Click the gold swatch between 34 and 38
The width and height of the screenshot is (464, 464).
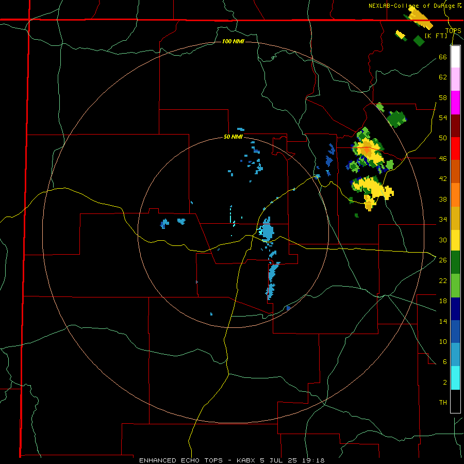click(x=455, y=218)
